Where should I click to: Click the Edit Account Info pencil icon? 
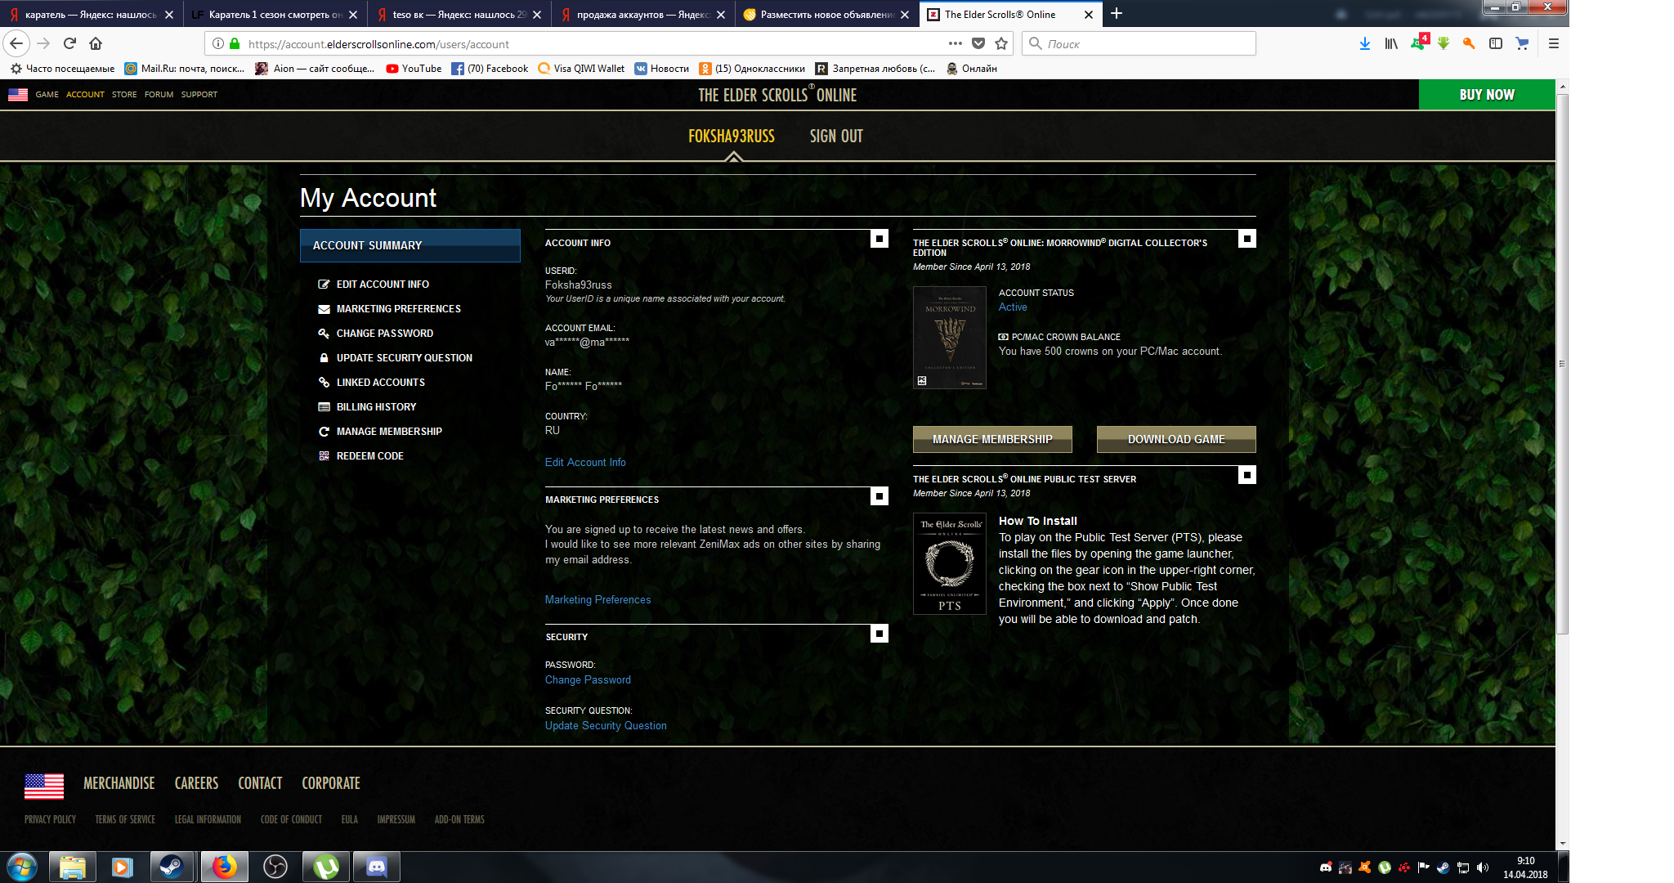[x=324, y=285]
